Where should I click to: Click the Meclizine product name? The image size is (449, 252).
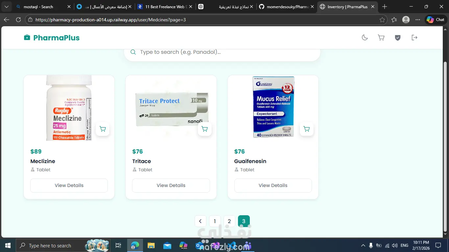43,161
